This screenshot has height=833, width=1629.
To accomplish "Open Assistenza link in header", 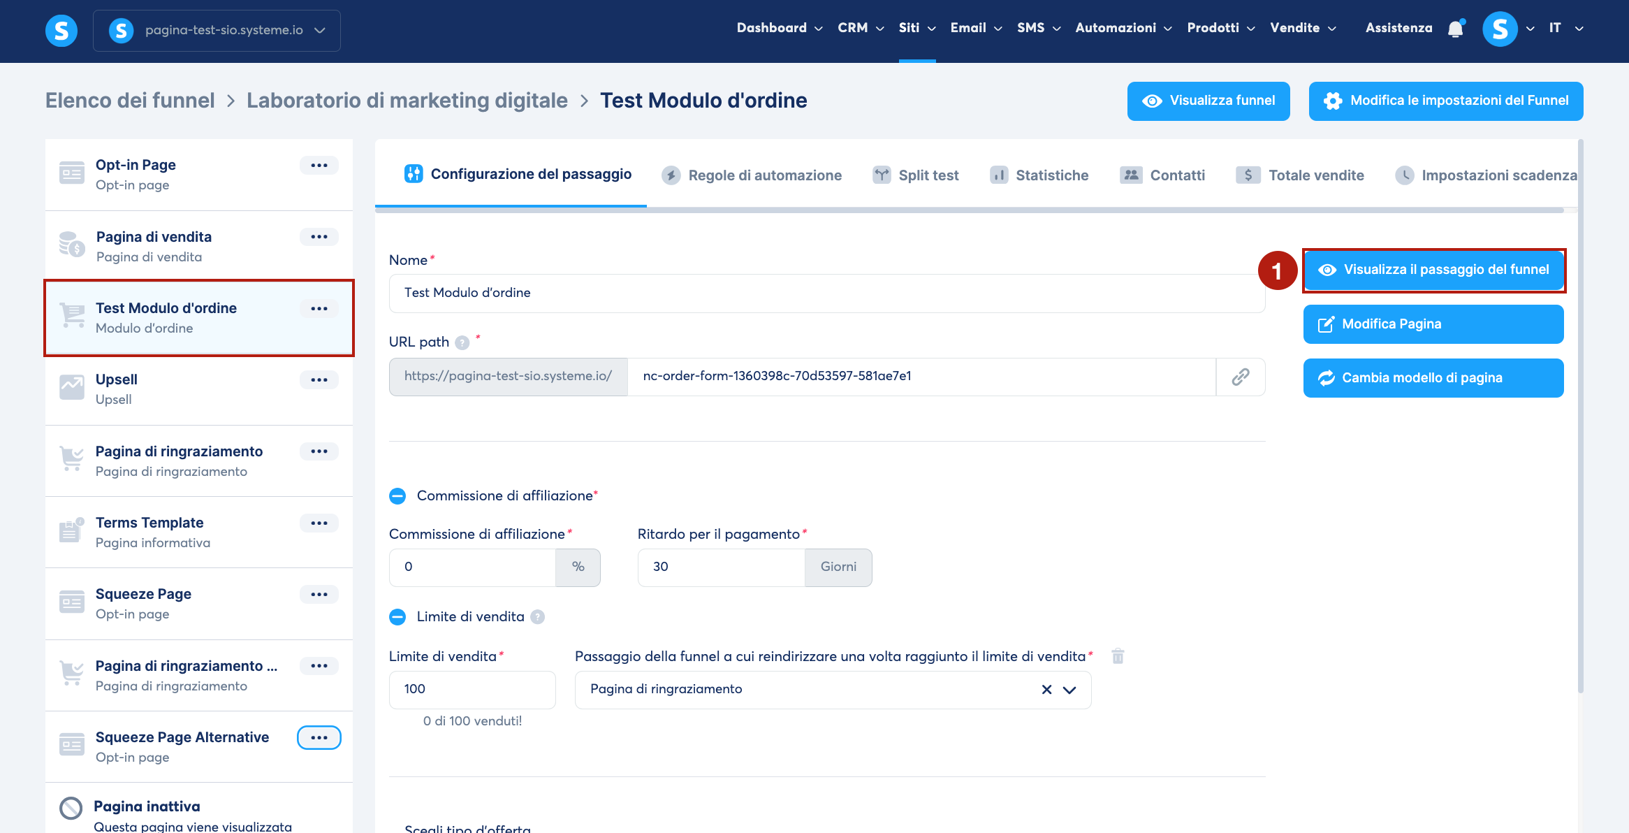I will click(1398, 28).
